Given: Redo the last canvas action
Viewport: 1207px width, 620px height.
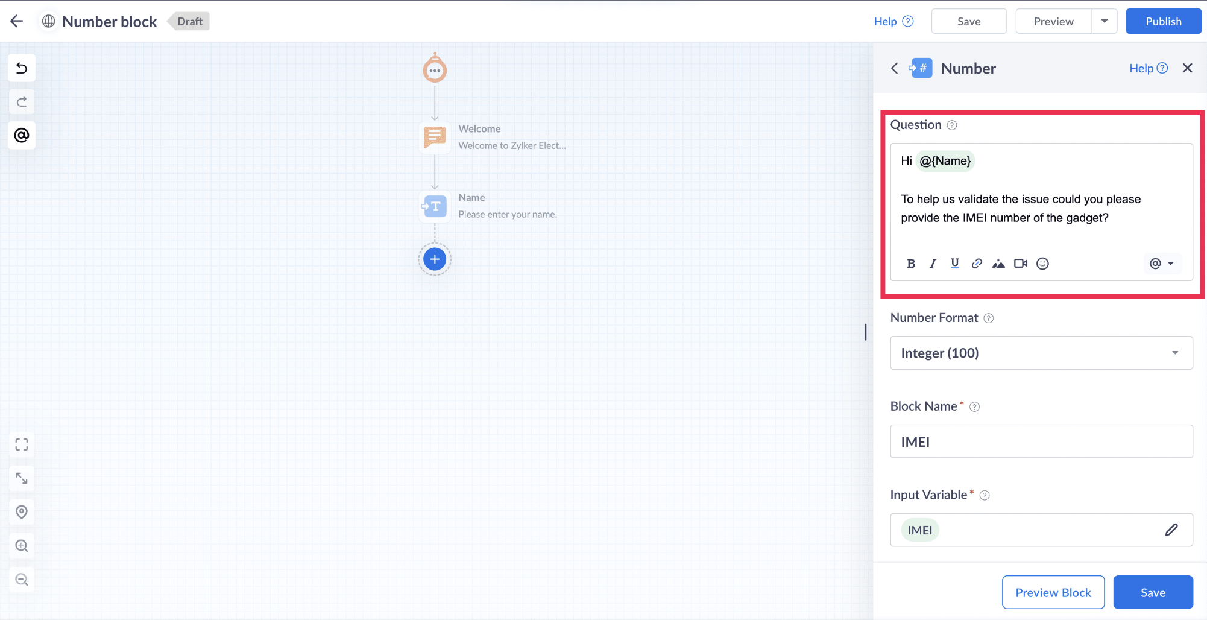Looking at the screenshot, I should (x=22, y=102).
